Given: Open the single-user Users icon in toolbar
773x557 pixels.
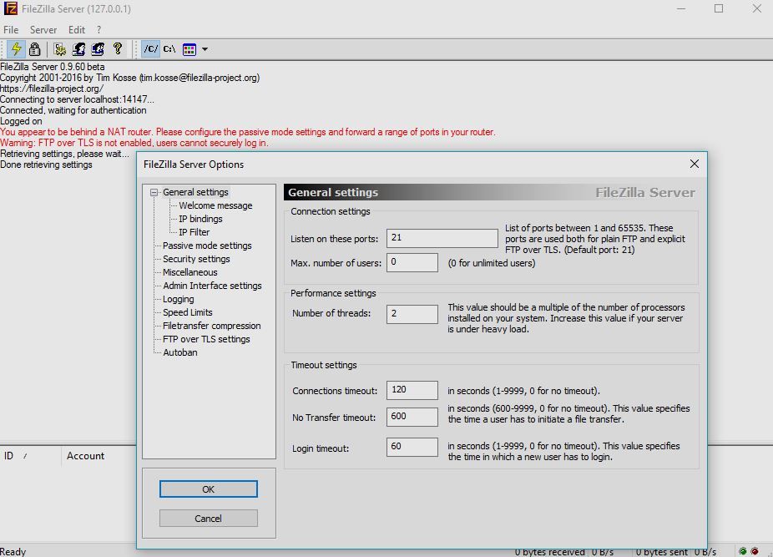Looking at the screenshot, I should tap(79, 49).
